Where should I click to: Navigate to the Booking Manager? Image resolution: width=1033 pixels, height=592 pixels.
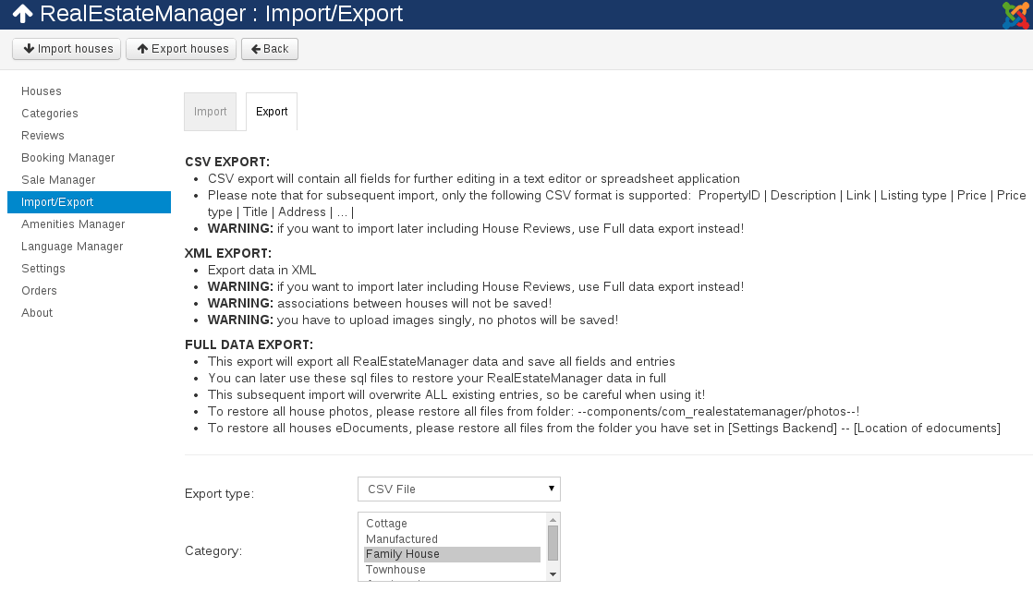click(x=67, y=157)
